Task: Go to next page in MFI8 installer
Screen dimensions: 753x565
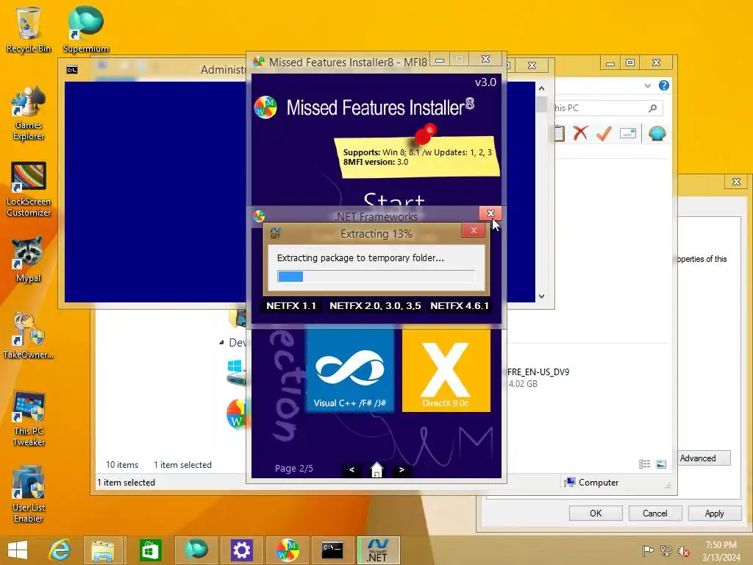Action: 402,469
